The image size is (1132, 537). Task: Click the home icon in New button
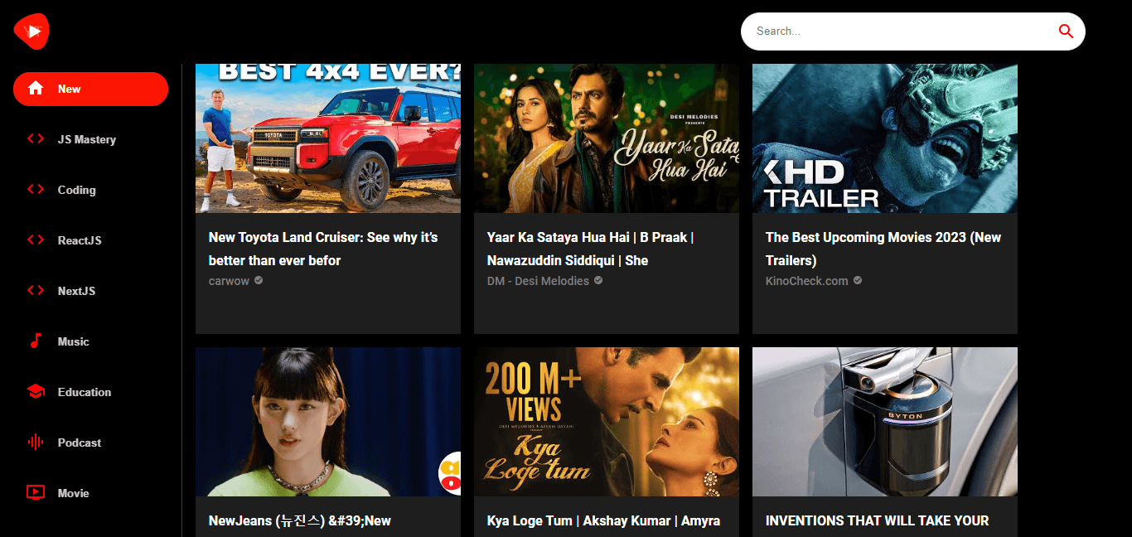point(36,89)
